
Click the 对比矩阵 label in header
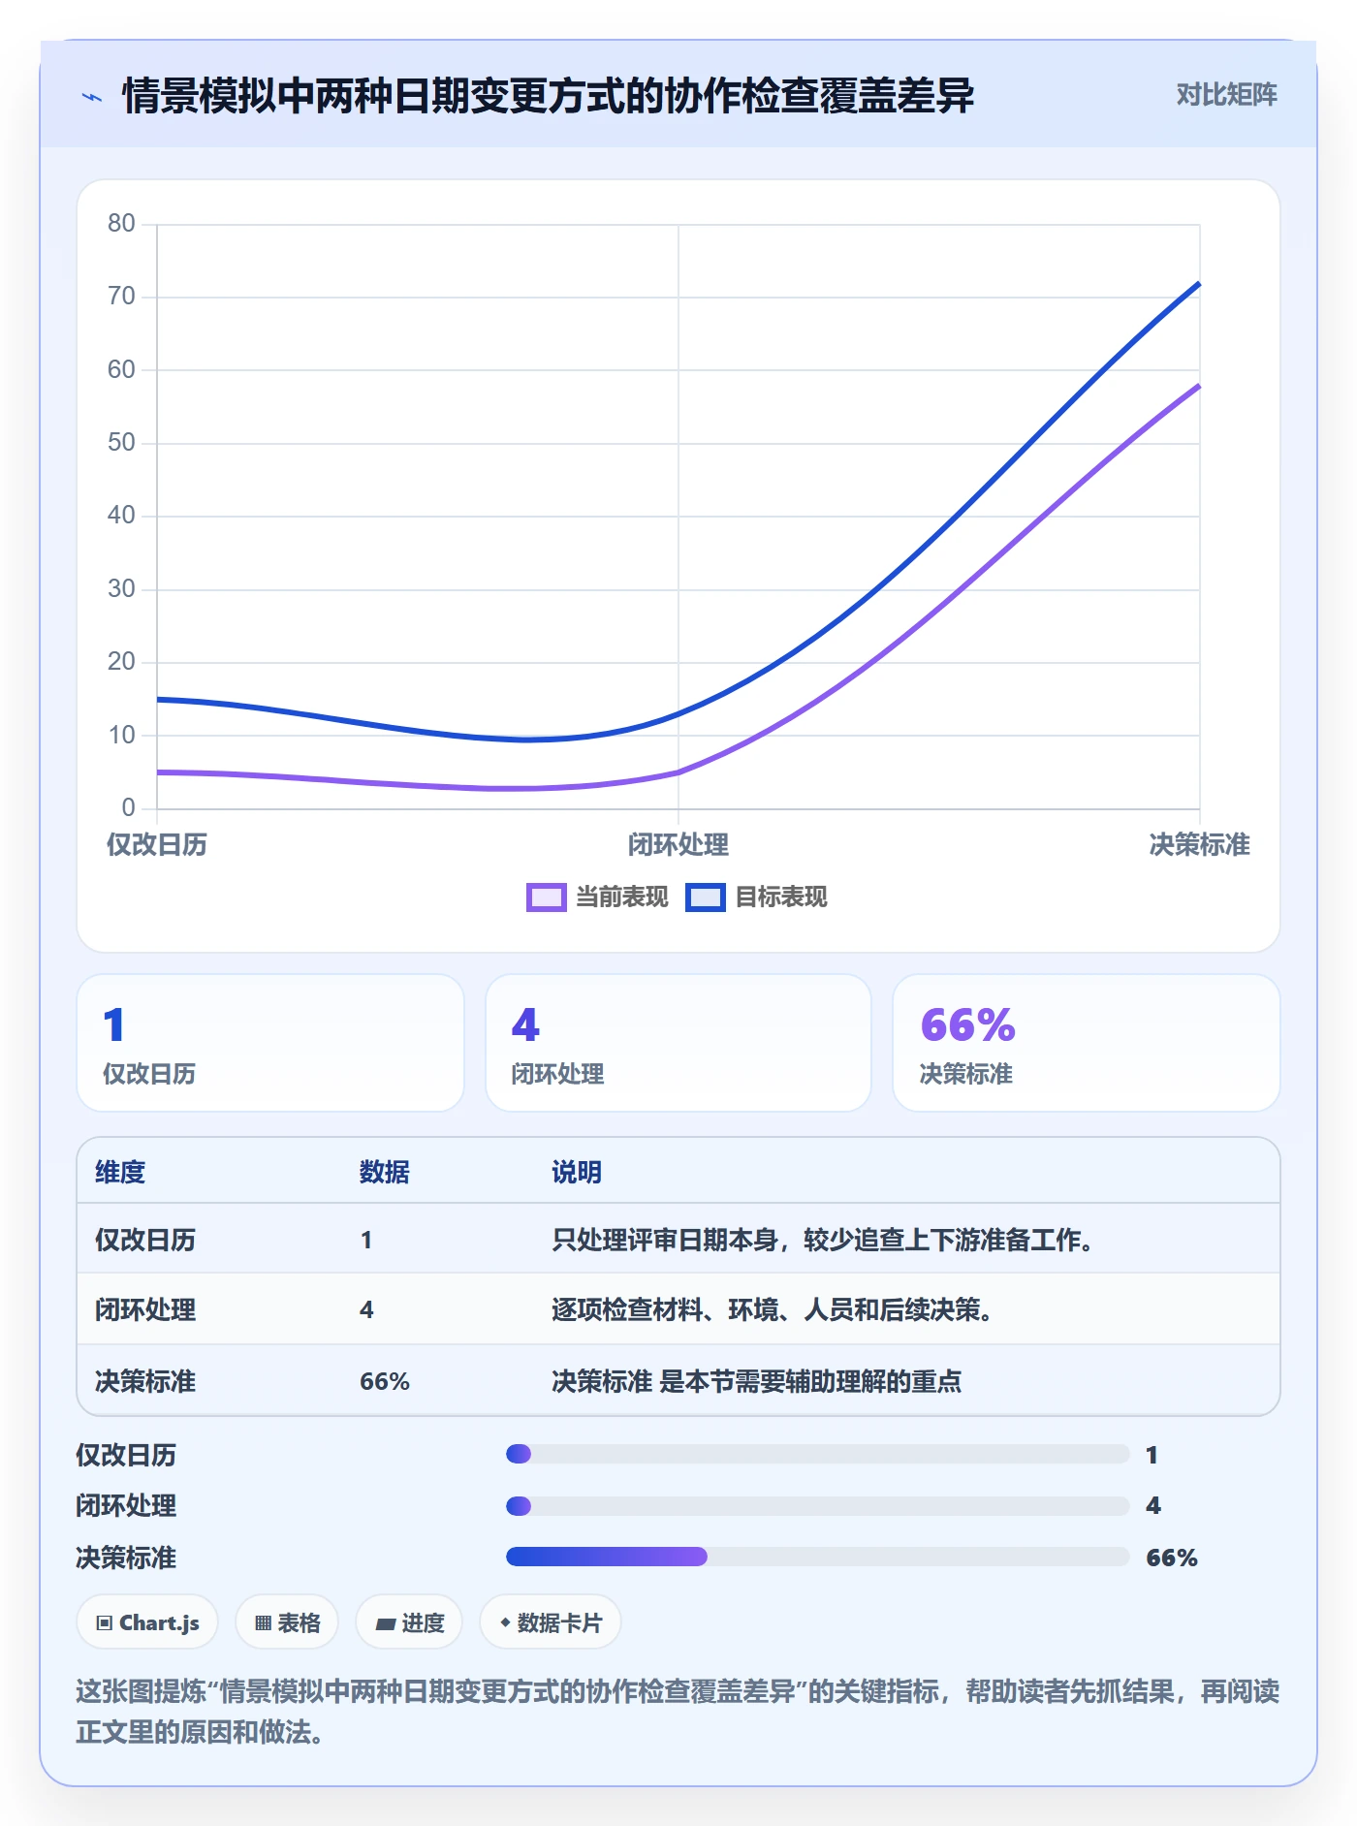point(1226,95)
